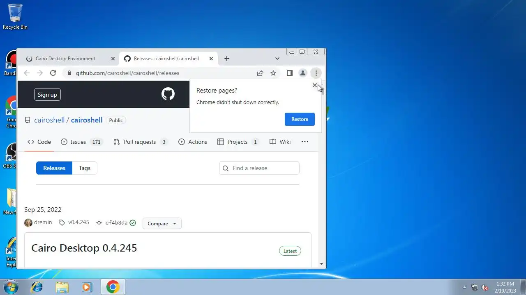
Task: Click Chrome taskbar button
Action: pyautogui.click(x=113, y=287)
